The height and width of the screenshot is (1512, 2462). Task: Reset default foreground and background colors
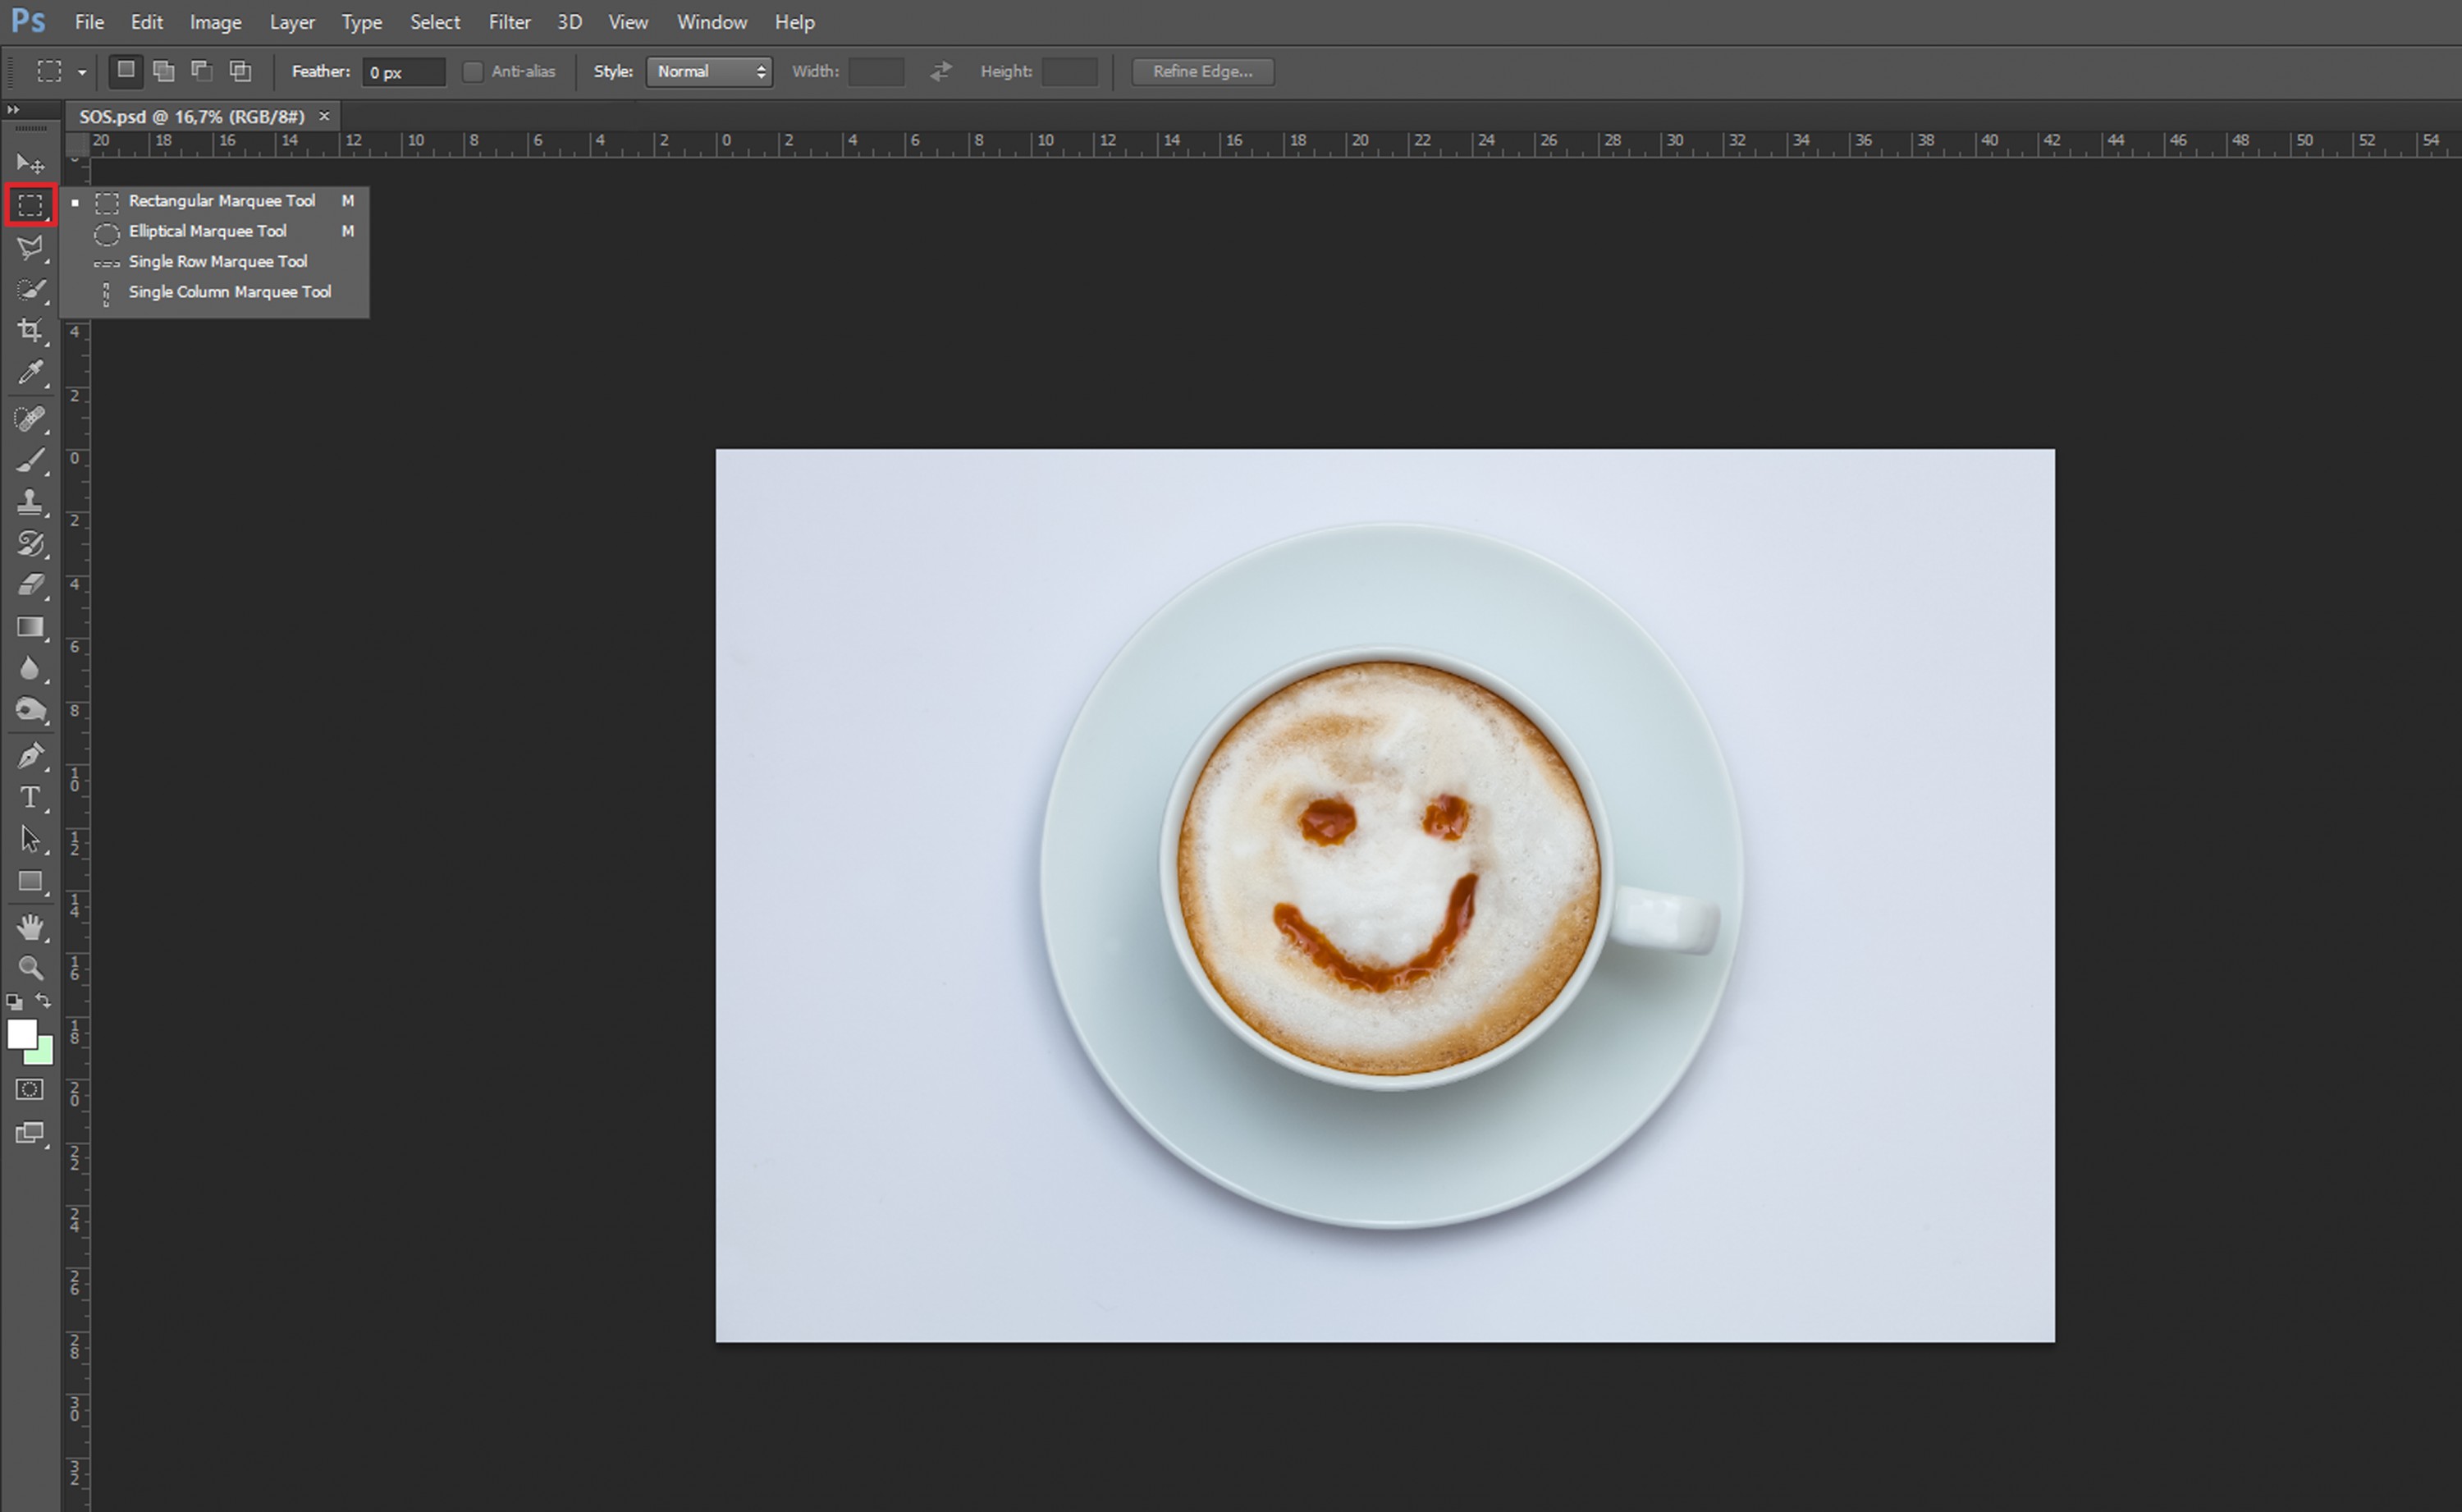14,1001
